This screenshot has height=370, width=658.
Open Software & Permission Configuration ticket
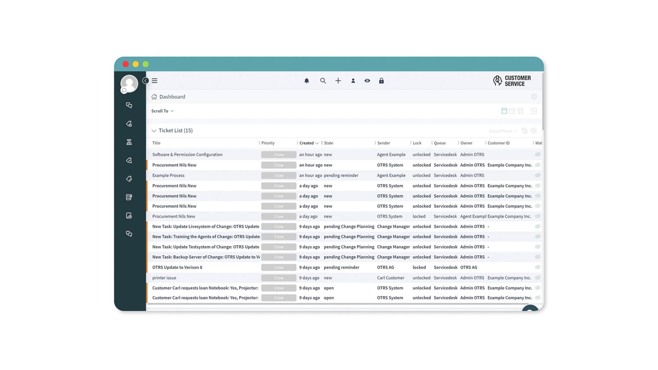[x=187, y=155]
